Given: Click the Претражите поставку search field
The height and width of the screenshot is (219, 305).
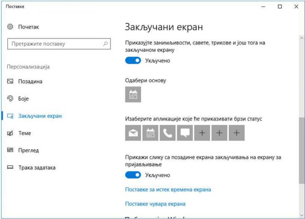Looking at the screenshot, I should (x=55, y=44).
